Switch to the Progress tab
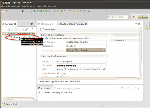The height and width of the screenshot is (108, 150). (74, 88)
